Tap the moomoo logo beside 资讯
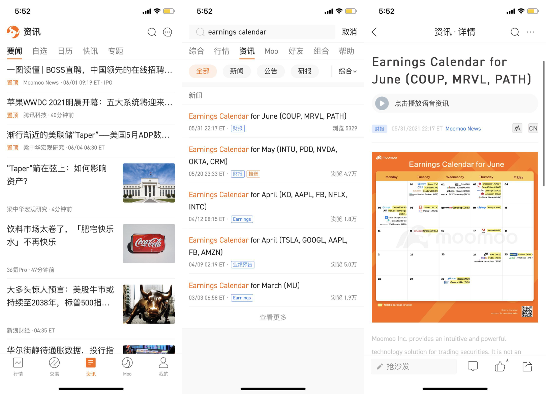The width and height of the screenshot is (546, 394). point(13,32)
